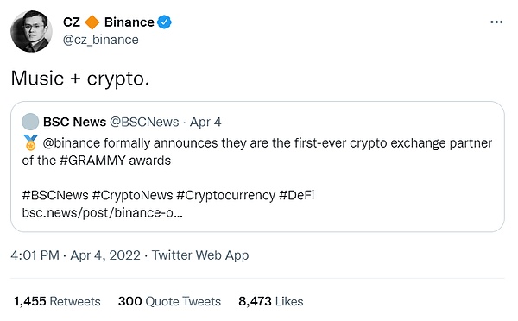
Task: Open the BSC News account name
Action: pos(74,122)
